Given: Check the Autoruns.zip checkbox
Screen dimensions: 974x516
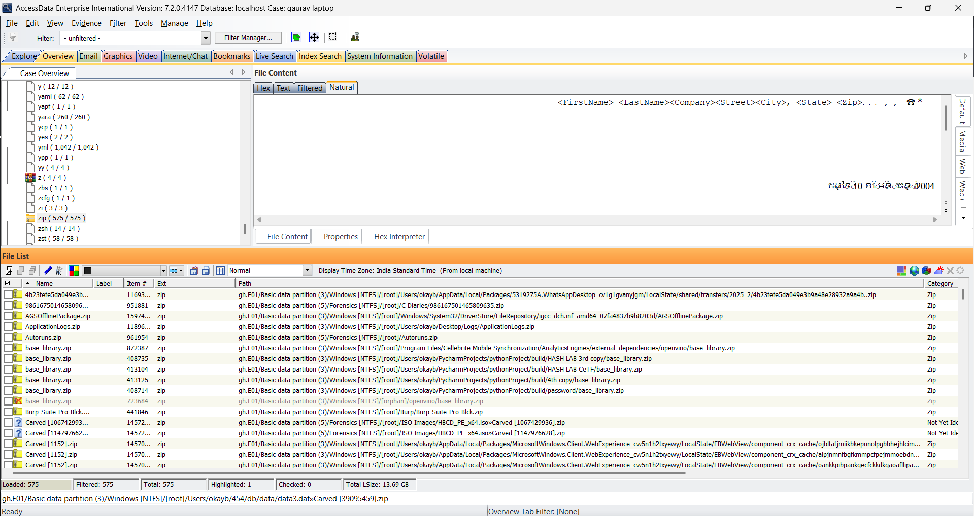Looking at the screenshot, I should click(x=8, y=337).
